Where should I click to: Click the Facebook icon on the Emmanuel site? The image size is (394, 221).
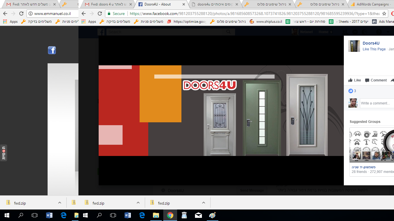tap(52, 50)
